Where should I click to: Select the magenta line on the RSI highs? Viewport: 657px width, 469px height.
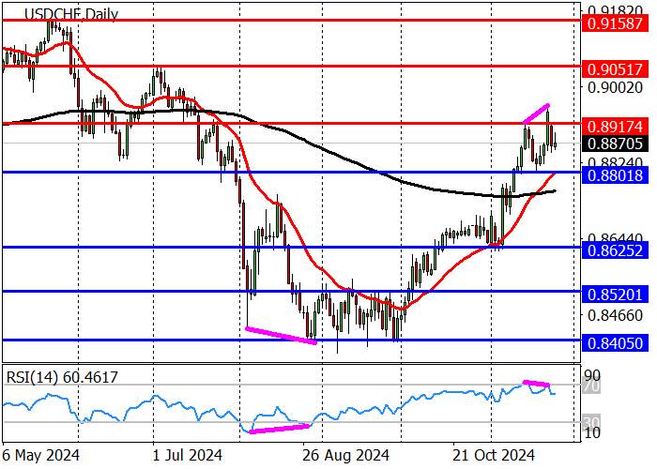536,383
